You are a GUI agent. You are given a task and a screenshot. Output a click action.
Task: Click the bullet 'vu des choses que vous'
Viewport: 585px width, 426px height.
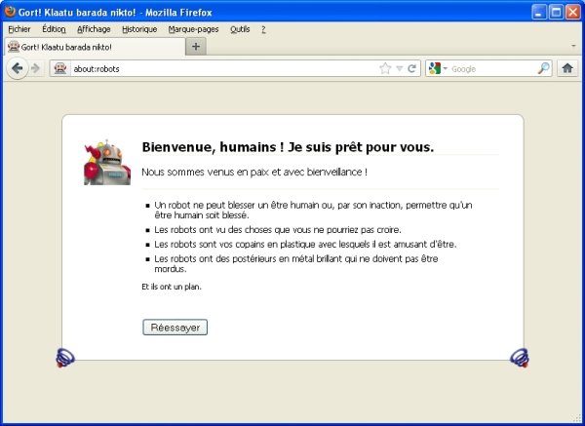coord(278,230)
